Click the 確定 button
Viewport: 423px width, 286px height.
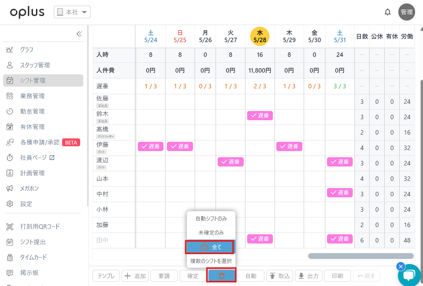point(193,276)
